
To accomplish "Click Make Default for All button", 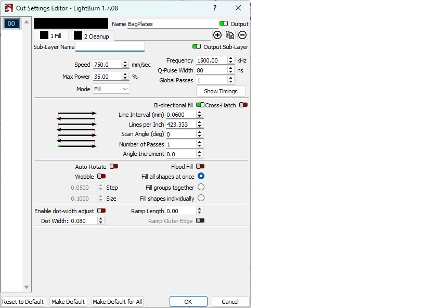I will click(x=117, y=302).
